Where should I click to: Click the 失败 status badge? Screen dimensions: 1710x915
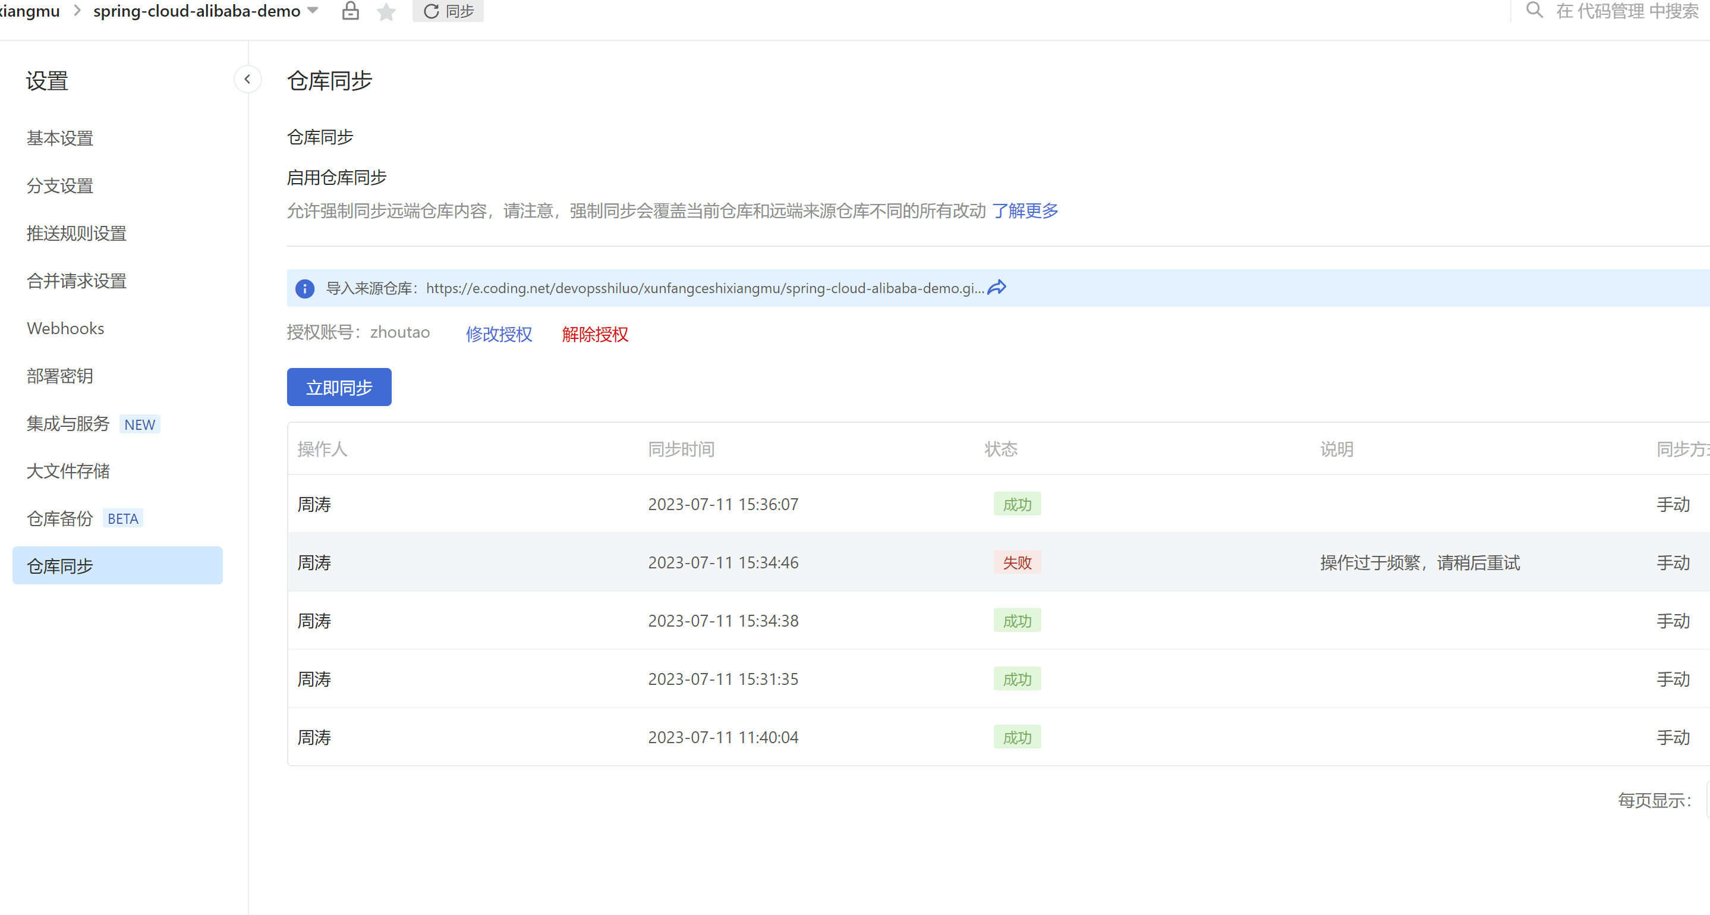pyautogui.click(x=1017, y=562)
